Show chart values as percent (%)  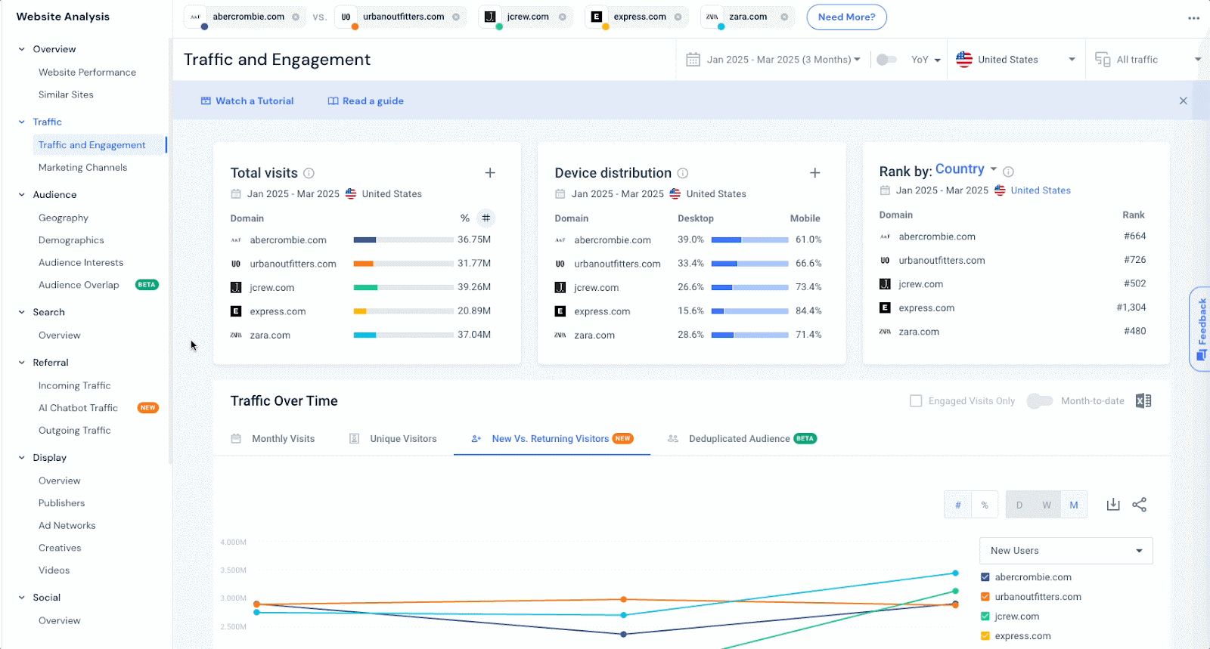tap(985, 505)
